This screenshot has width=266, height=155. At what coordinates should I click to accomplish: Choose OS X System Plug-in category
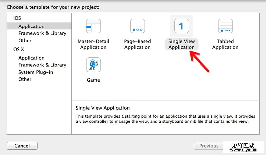pyautogui.click(x=36, y=72)
